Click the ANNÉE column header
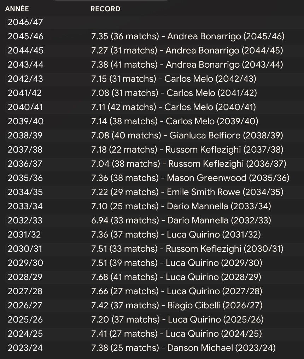Screen dimensions: 304x359 (x=17, y=9)
